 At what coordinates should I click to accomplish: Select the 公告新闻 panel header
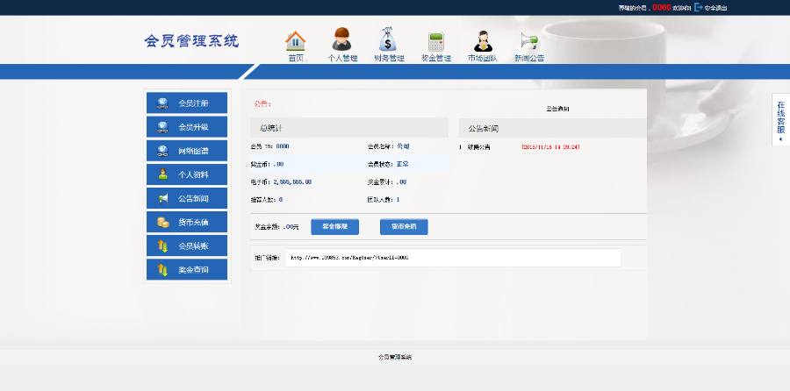[553, 128]
